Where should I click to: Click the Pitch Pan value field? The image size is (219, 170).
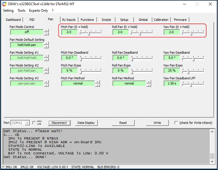pyautogui.click(x=69, y=32)
